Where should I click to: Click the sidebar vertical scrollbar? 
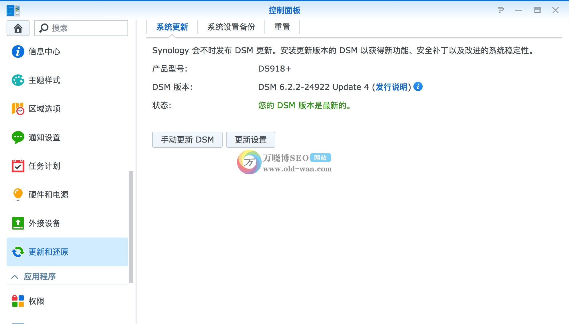(x=131, y=227)
